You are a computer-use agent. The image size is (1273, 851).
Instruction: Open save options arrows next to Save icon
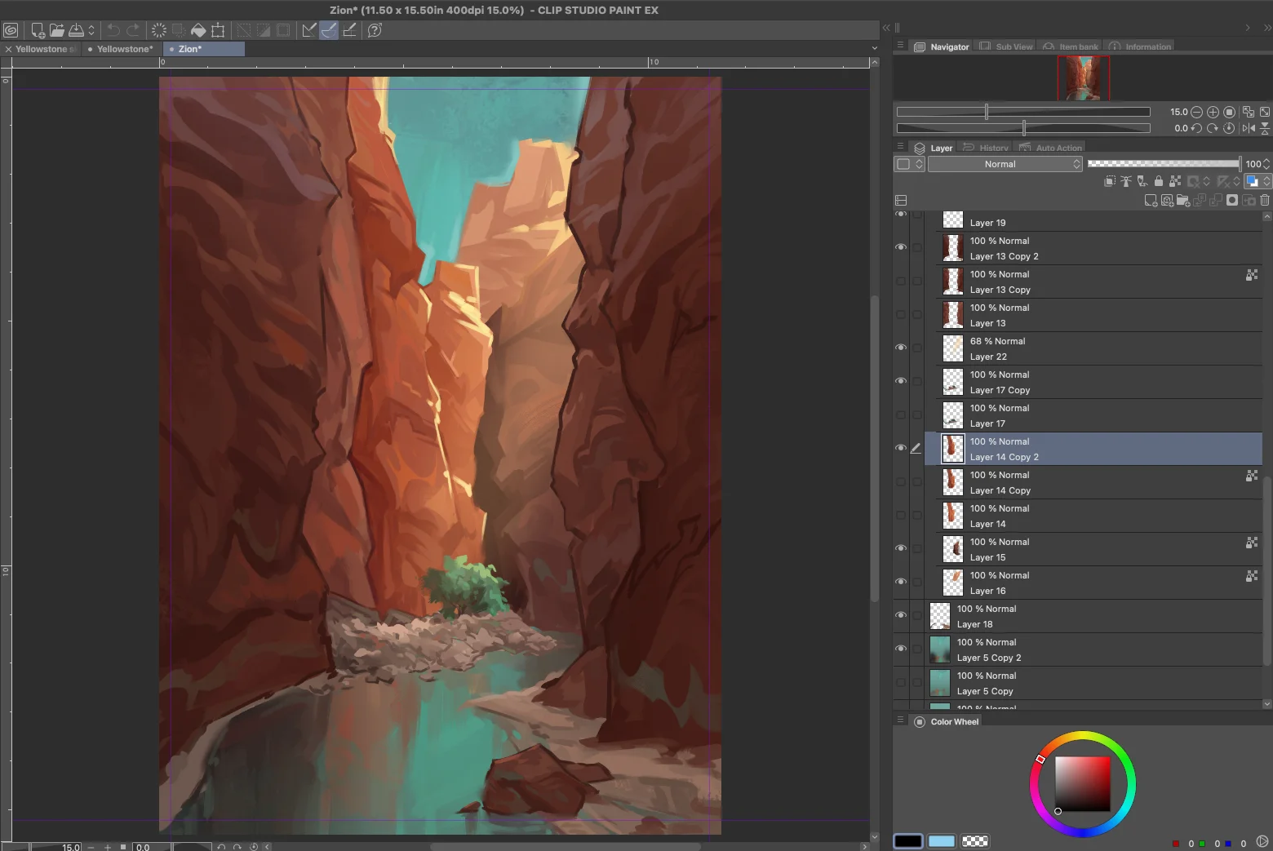click(91, 30)
